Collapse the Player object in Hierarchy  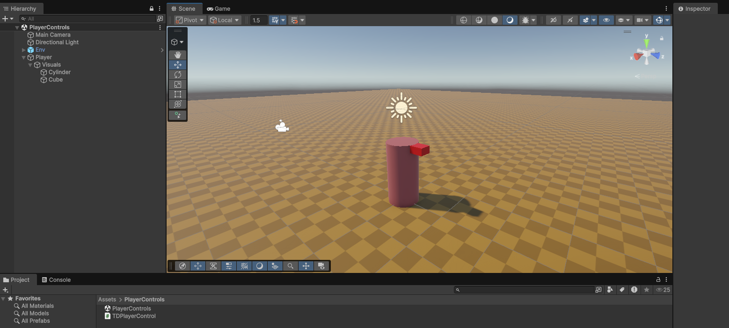pos(24,57)
